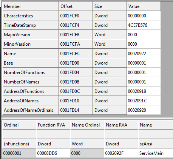Click the Function RVA column header
Image resolution: width=173 pixels, height=159 pixels.
(53, 125)
